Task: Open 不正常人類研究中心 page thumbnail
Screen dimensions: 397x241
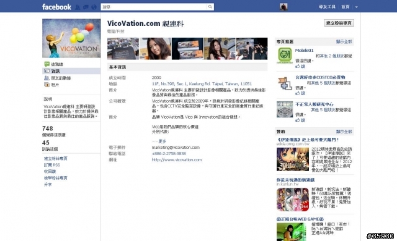Action: pos(285,109)
